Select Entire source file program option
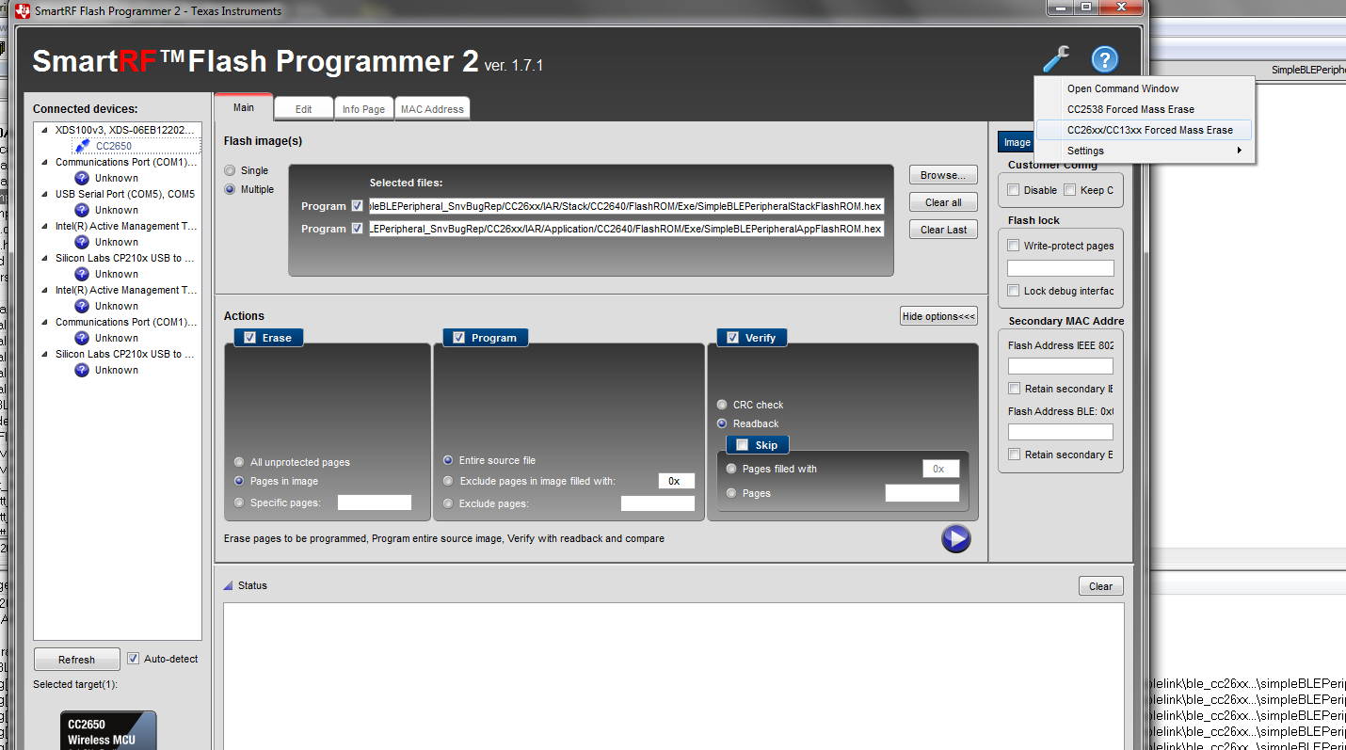1346x750 pixels. [448, 460]
